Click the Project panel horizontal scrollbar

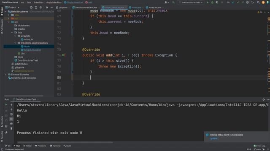tap(24, 96)
